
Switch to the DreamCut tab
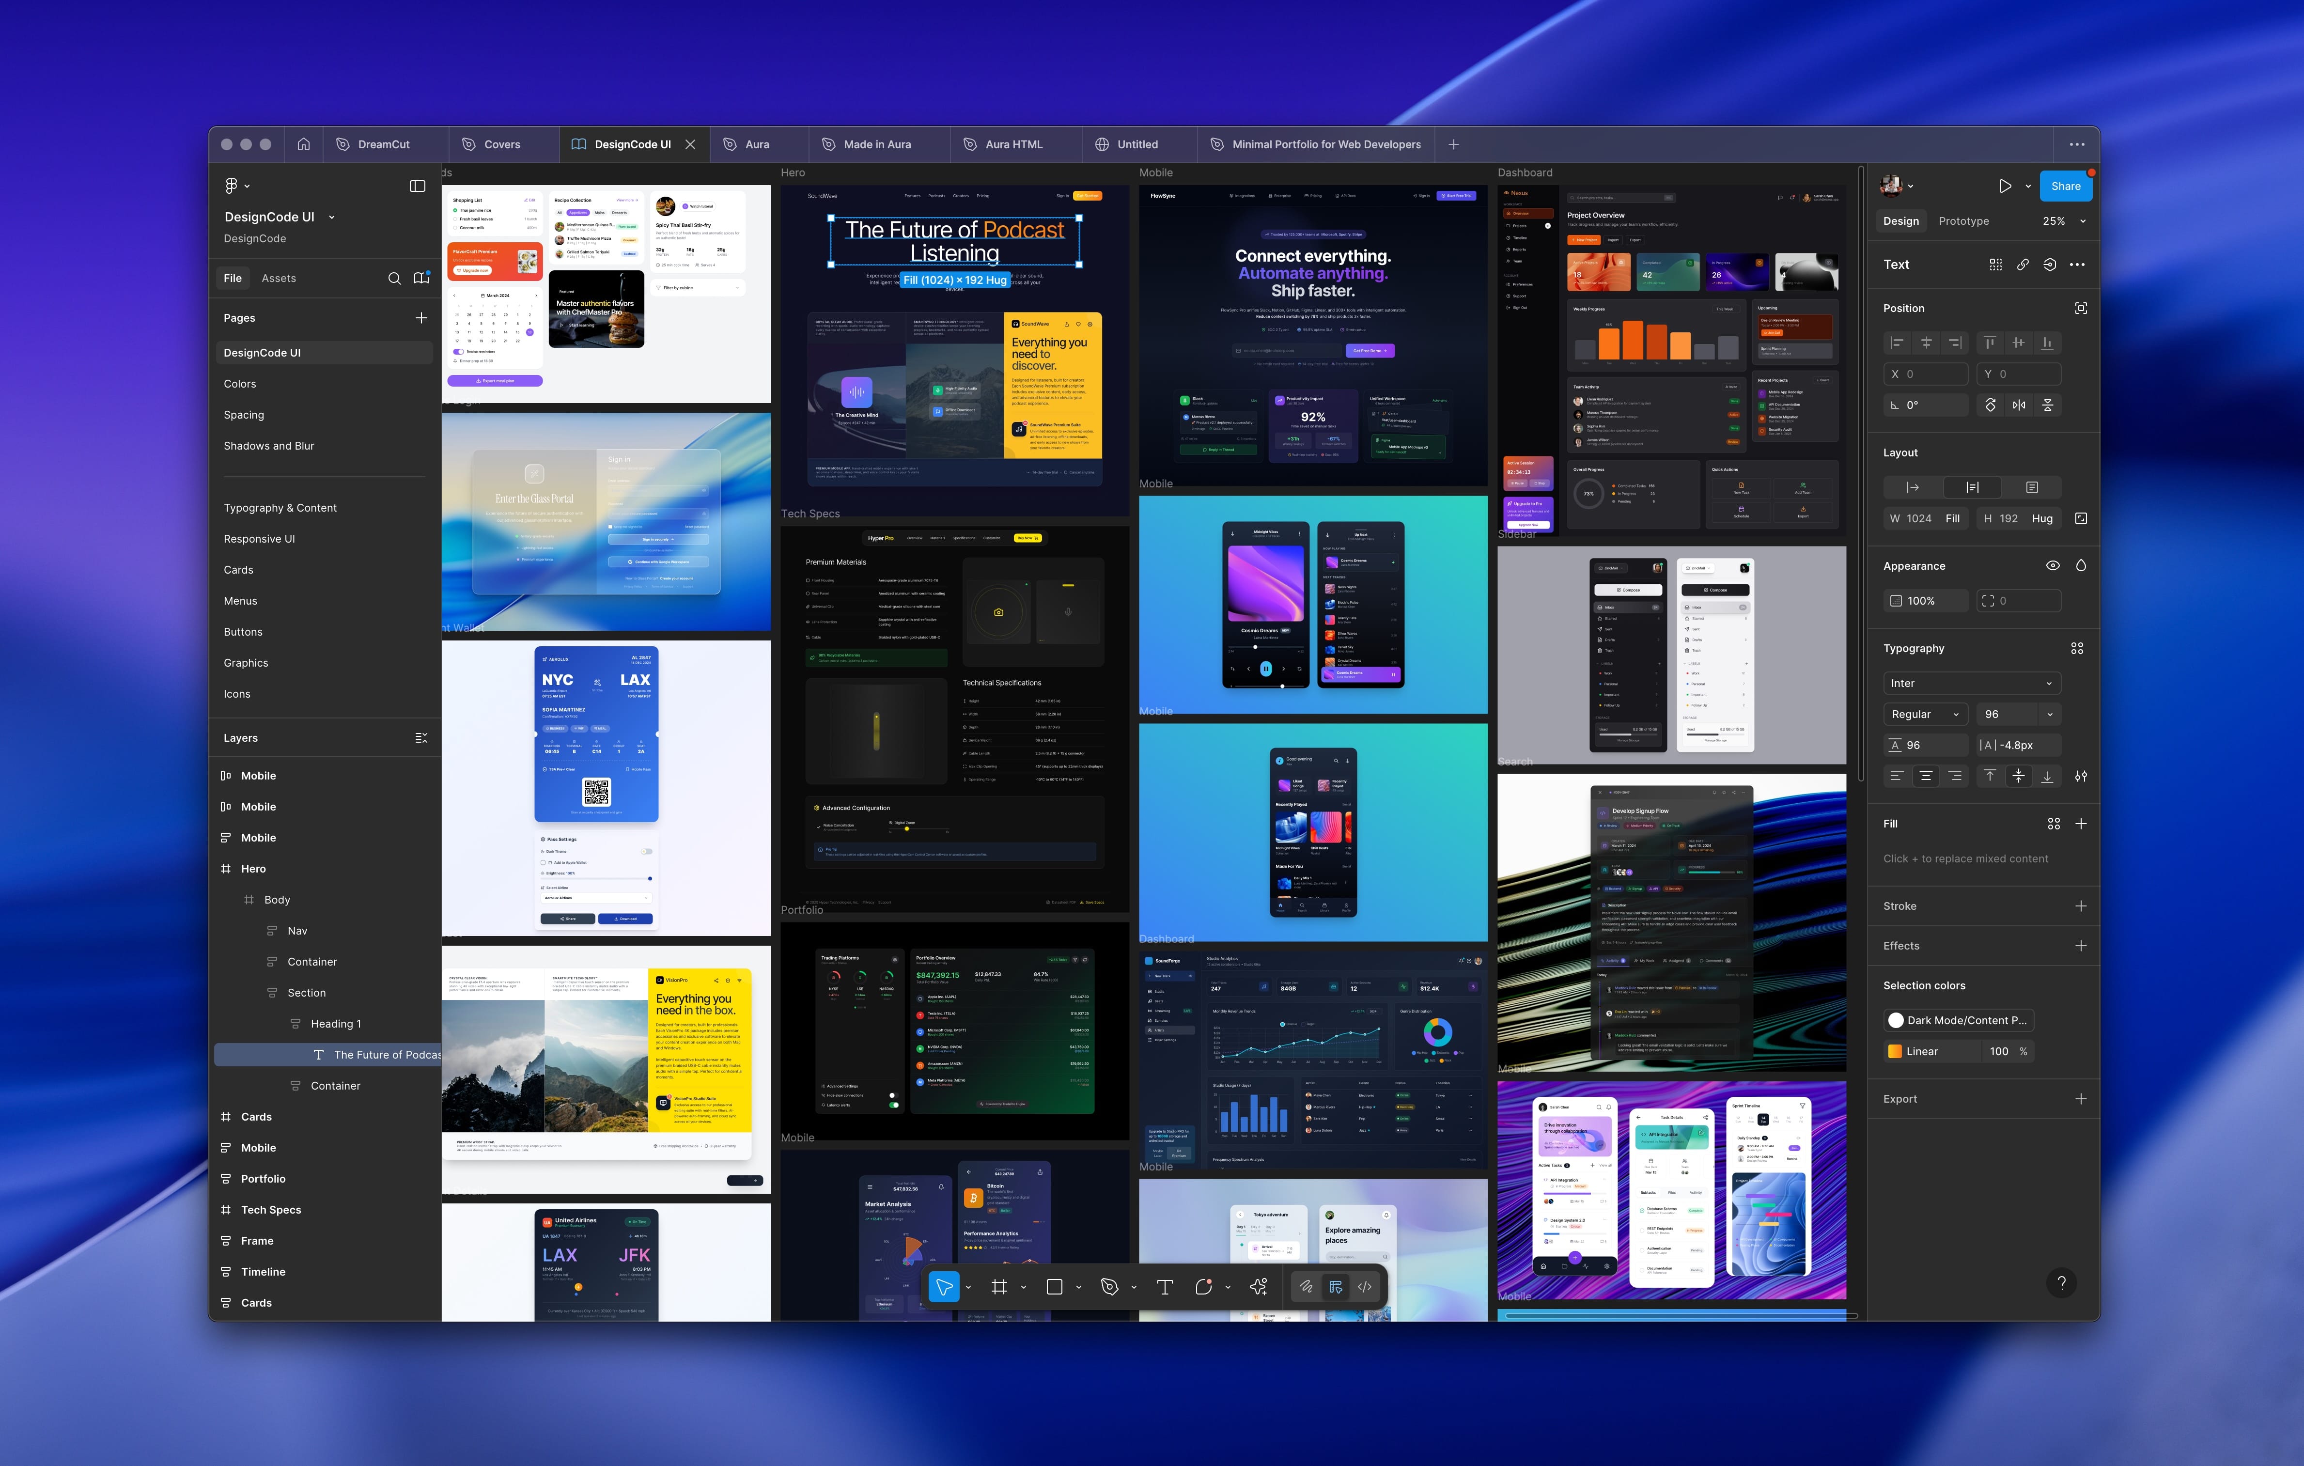[x=385, y=144]
